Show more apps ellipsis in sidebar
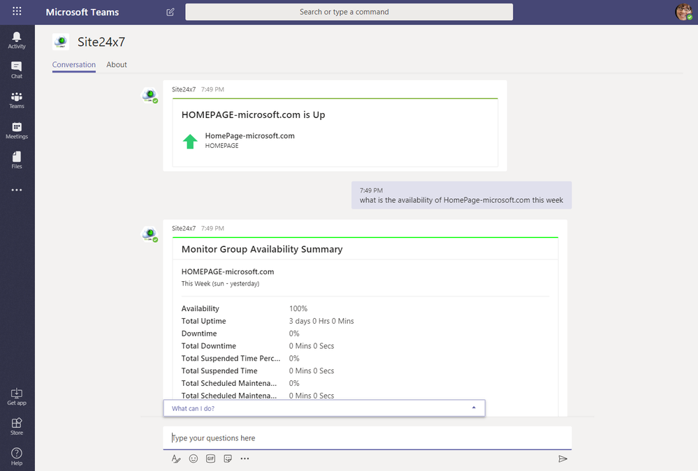The height and width of the screenshot is (471, 698). click(x=17, y=190)
